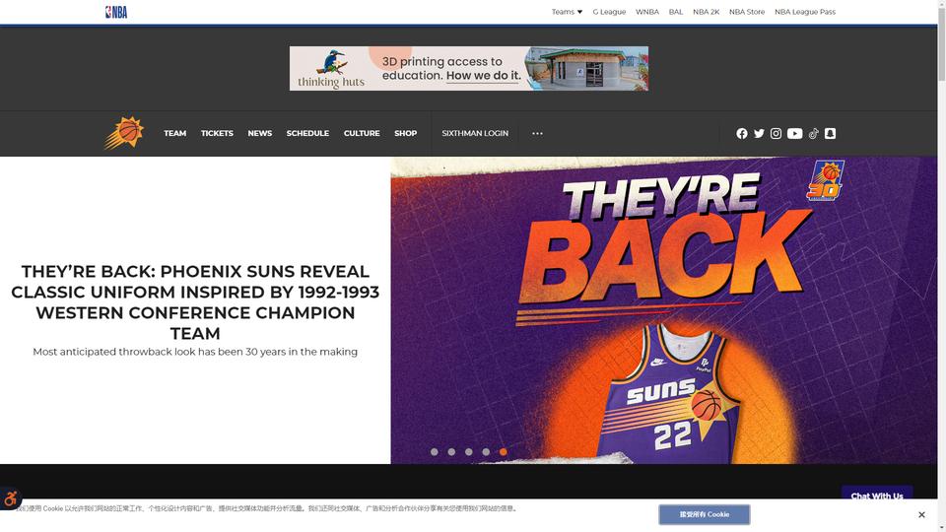The height and width of the screenshot is (532, 946).
Task: Select the second carousel slide dot
Action: point(451,452)
